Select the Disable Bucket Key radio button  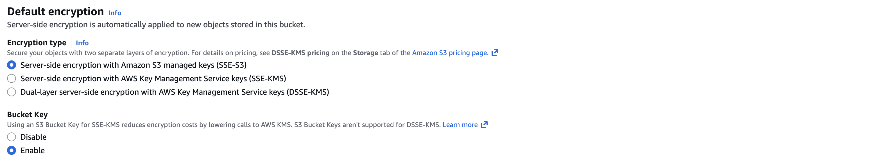(x=12, y=137)
